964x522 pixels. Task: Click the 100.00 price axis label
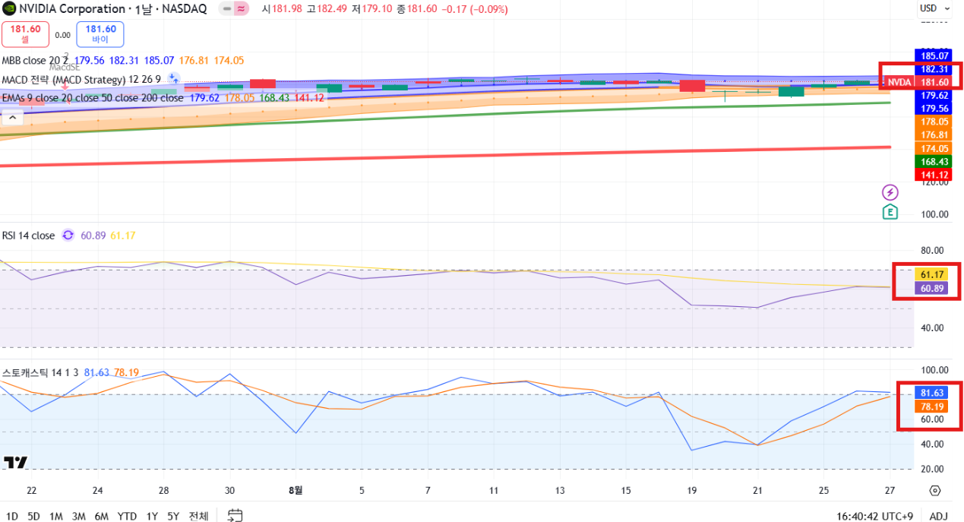point(934,214)
